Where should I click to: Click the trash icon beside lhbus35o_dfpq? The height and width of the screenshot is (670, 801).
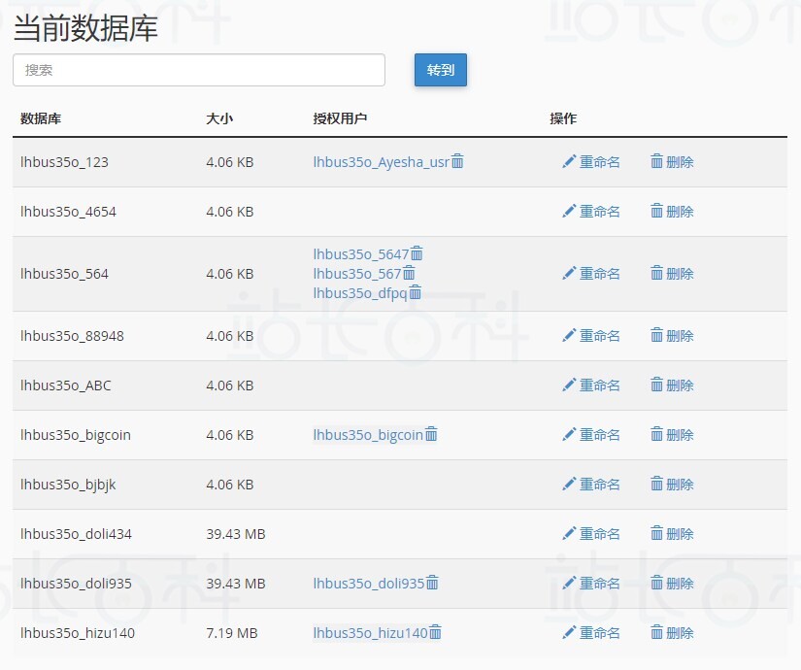413,293
